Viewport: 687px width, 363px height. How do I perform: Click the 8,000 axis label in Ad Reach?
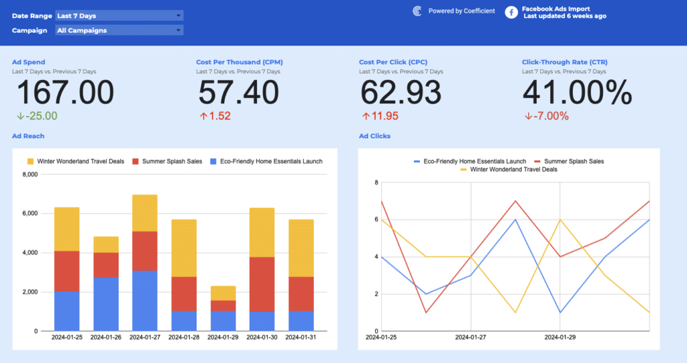[x=30, y=174]
